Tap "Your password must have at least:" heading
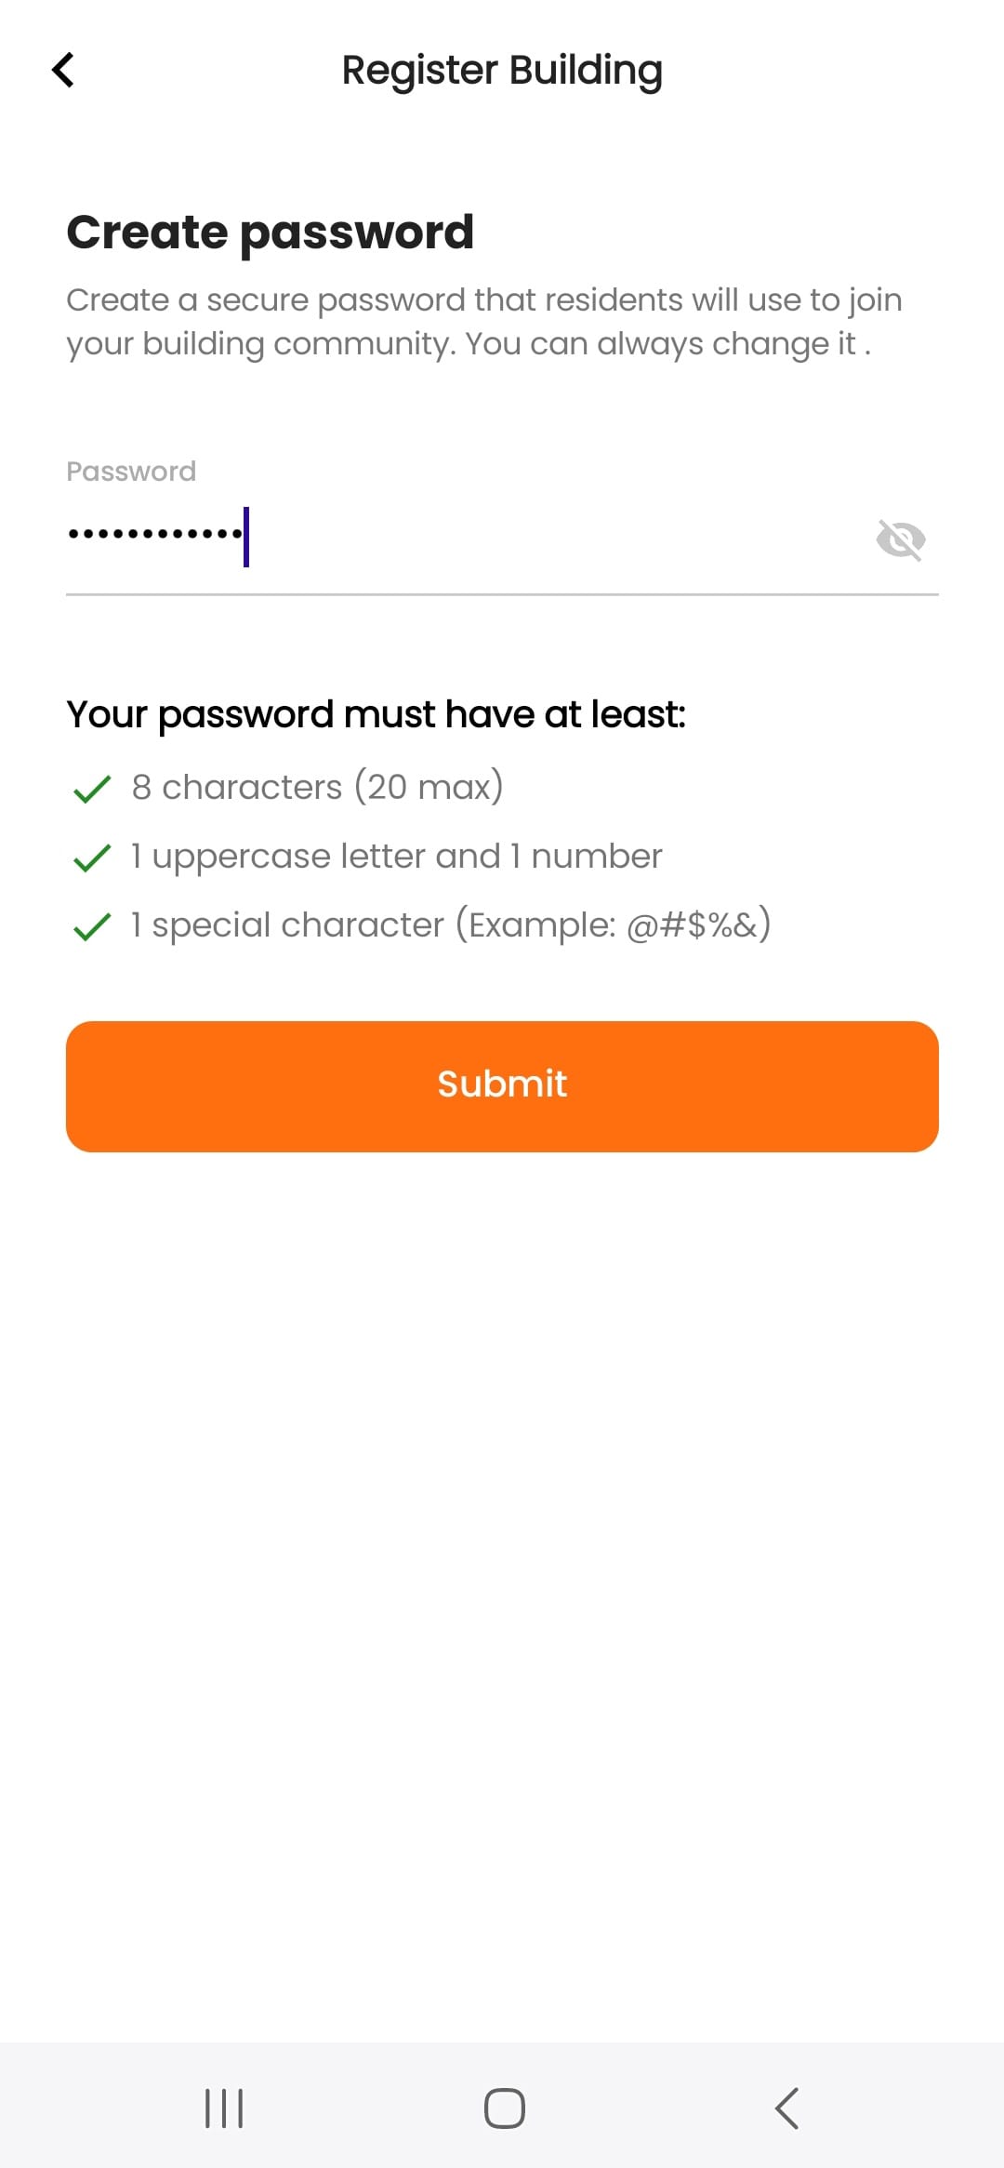Viewport: 1004px width, 2168px height. (376, 714)
